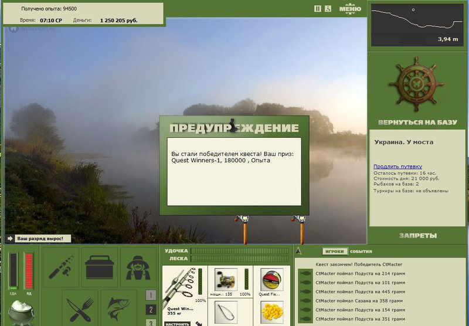
Task: Click fish icon beside 445 грамм event
Action: (305, 291)
